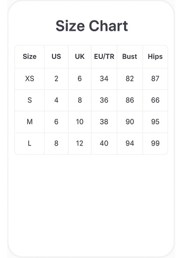This screenshot has height=258, width=182.
Task: Click the L bust value 94
Action: [130, 143]
